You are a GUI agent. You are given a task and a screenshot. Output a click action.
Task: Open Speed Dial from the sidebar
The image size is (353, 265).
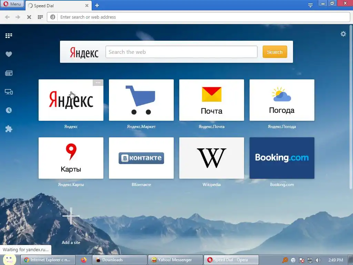[x=9, y=36]
